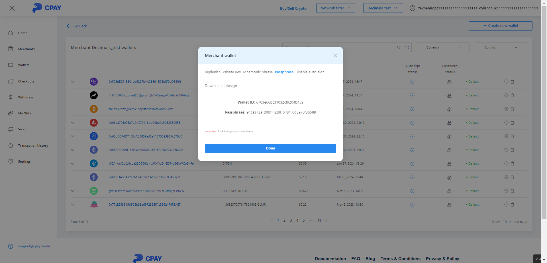The image size is (547, 263).
Task: Switch to the Private Key tab
Action: (232, 72)
